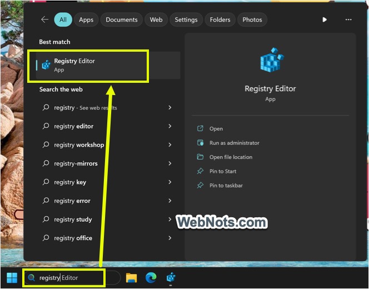Click the taskbar search magnifier icon
369x289 pixels.
click(31, 278)
